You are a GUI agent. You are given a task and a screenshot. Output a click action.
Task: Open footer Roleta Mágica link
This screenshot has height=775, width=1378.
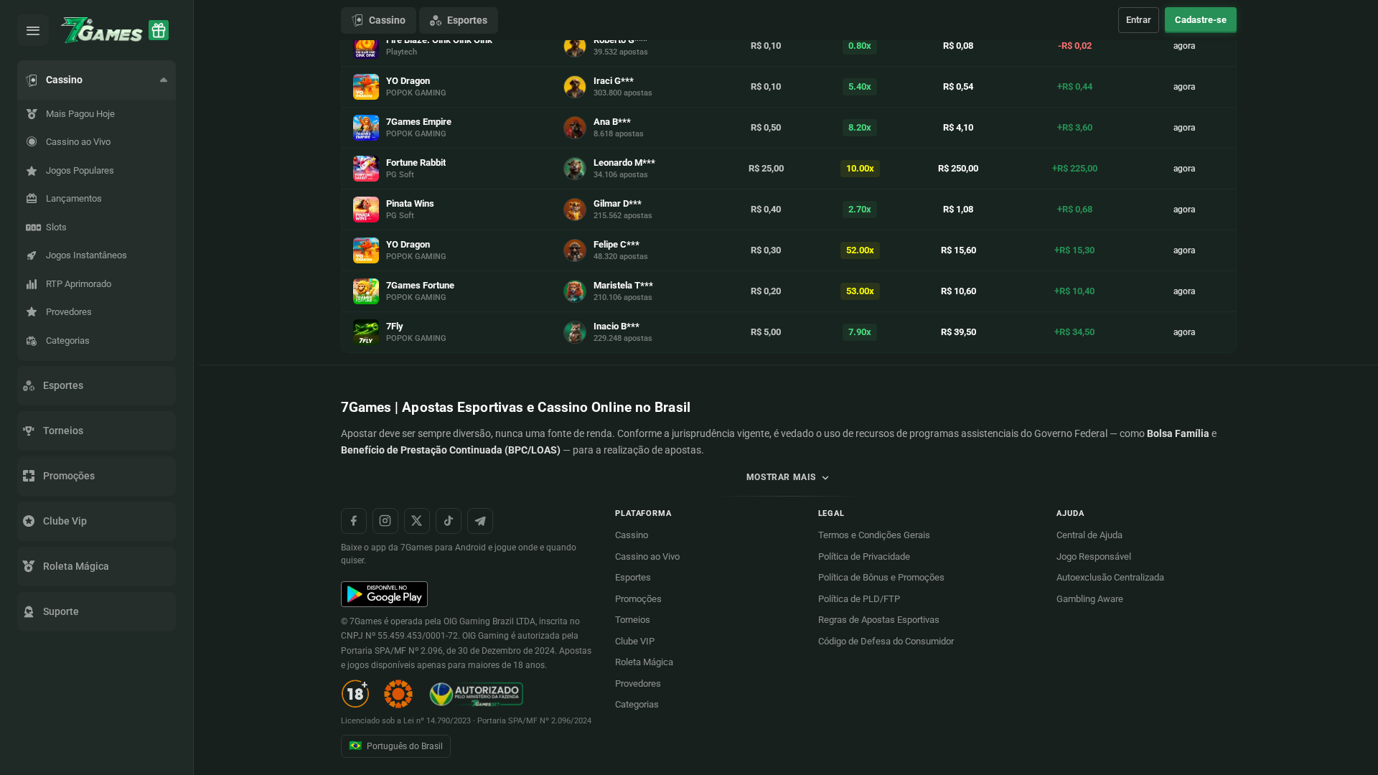pyautogui.click(x=644, y=662)
